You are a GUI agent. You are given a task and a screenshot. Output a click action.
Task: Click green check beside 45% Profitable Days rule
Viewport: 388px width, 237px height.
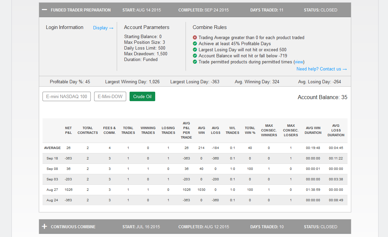click(195, 43)
